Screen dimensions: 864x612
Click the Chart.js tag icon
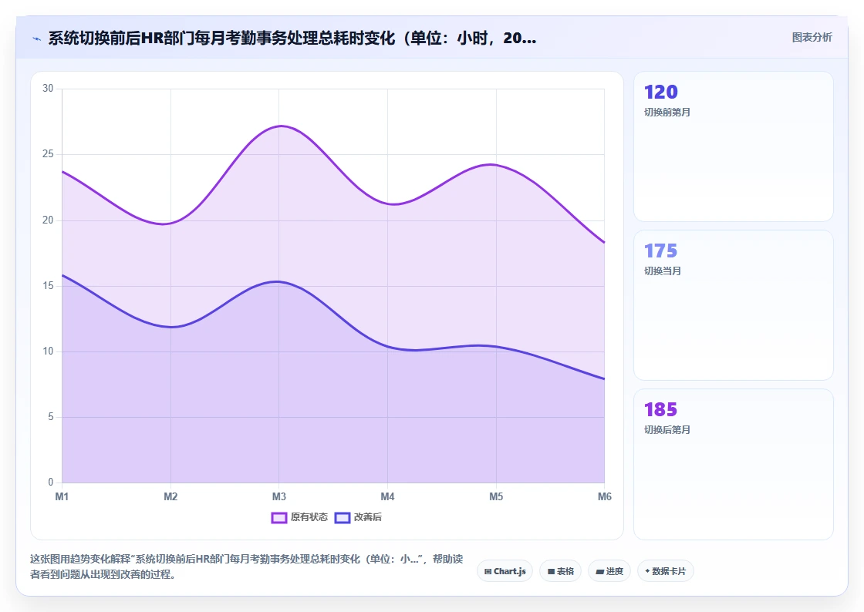[488, 572]
